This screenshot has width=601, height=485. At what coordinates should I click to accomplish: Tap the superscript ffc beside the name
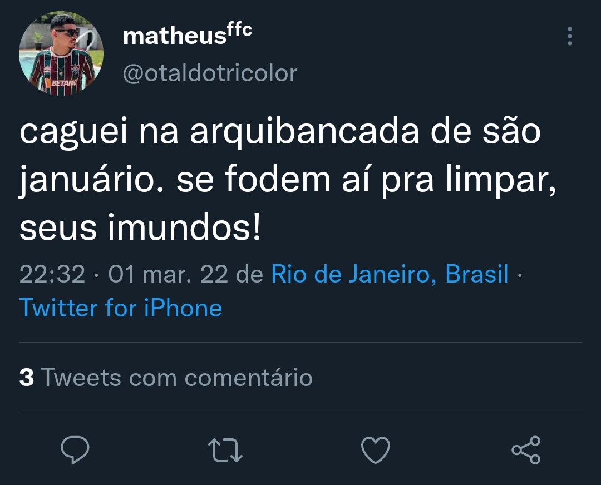239,31
